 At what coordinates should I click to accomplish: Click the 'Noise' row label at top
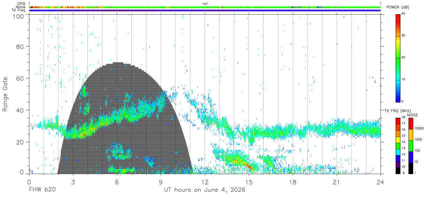coord(21,7)
